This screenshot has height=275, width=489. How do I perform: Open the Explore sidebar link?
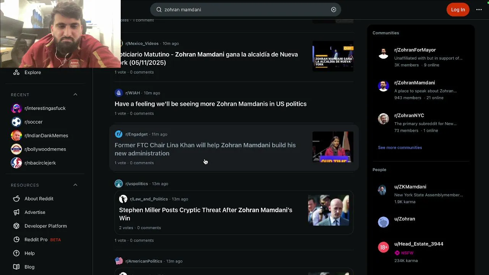point(32,72)
